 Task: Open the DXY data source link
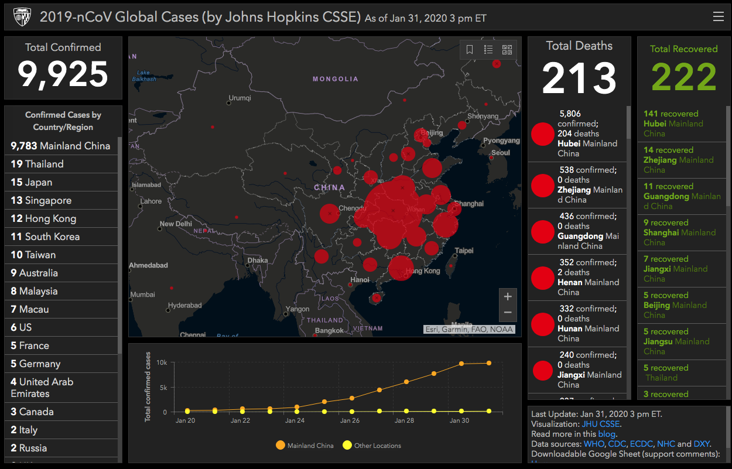tap(702, 444)
